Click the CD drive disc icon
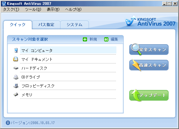The image size is (179, 129). coord(16,77)
